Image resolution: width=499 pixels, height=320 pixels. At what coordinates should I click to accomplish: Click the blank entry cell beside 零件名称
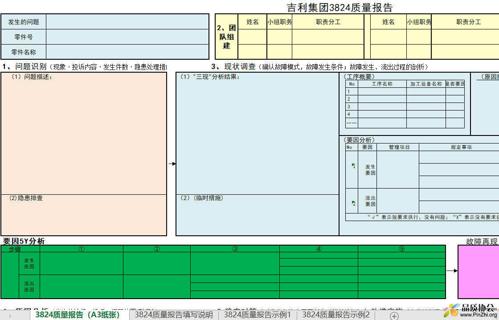127,52
